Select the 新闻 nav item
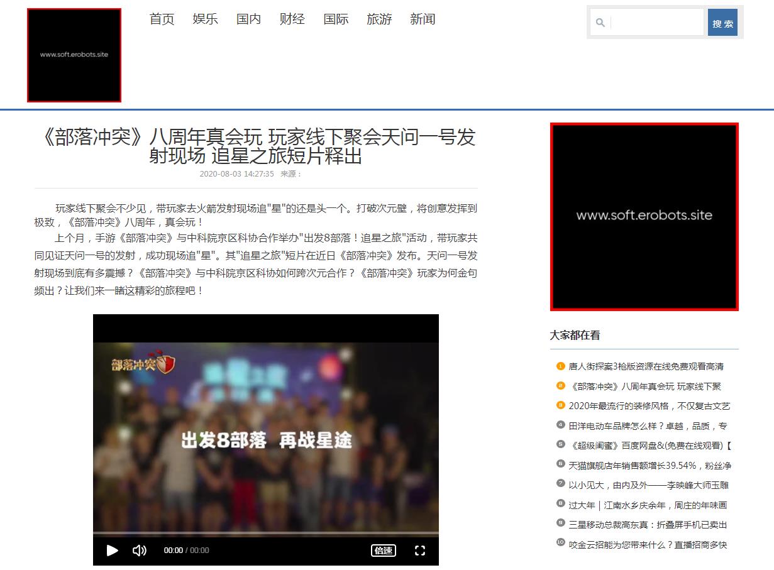The image size is (774, 570). (423, 19)
